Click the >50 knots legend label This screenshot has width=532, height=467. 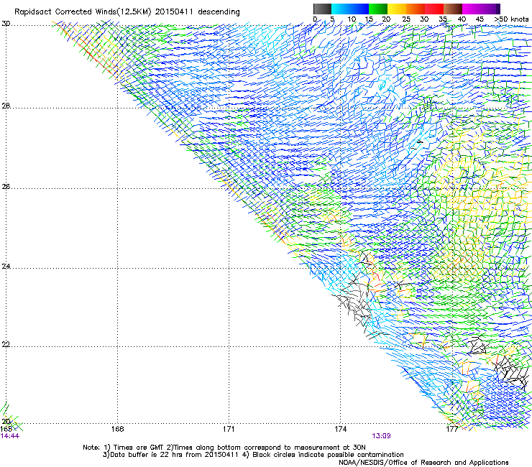[x=511, y=19]
